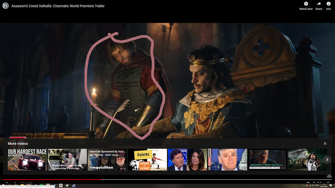Viewport: 335px width, 188px height.
Task: Add the video to Watch later
Action: pyautogui.click(x=306, y=6)
